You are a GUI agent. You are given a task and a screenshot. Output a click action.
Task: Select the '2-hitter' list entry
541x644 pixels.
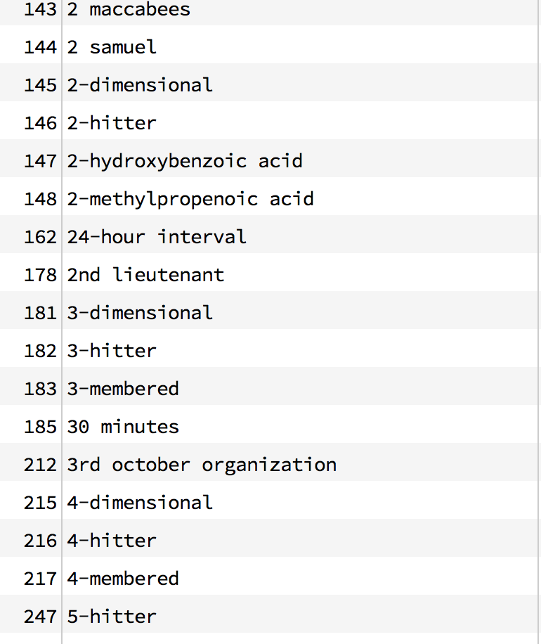[x=269, y=120]
